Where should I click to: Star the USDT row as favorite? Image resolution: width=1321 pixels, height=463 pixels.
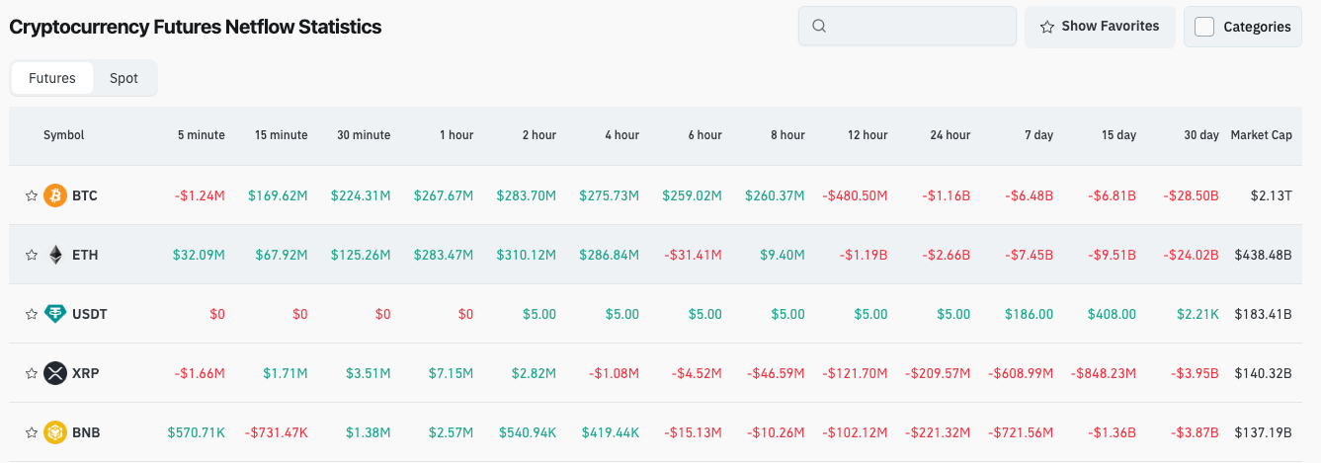pyautogui.click(x=32, y=315)
